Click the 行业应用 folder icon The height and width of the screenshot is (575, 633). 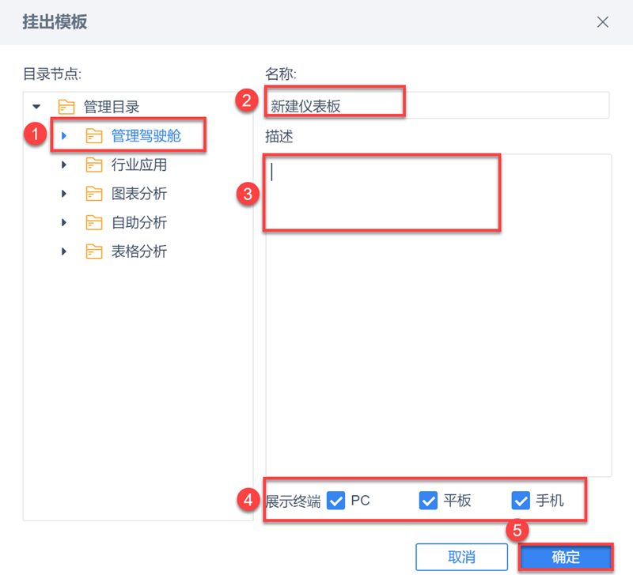tap(94, 165)
